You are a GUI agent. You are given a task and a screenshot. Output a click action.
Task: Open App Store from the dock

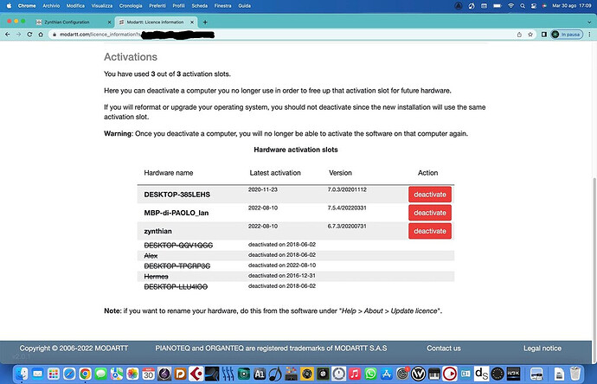click(x=387, y=374)
